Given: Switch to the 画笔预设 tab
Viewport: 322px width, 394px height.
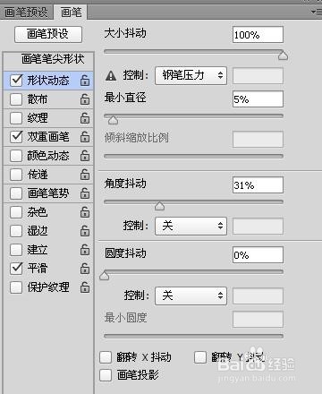Looking at the screenshot, I should click(x=27, y=13).
